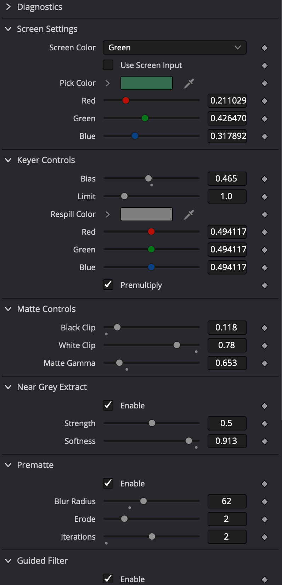Viewport: 282px width, 585px height.
Task: Expand Pick Color sub-controls arrow
Action: (108, 83)
